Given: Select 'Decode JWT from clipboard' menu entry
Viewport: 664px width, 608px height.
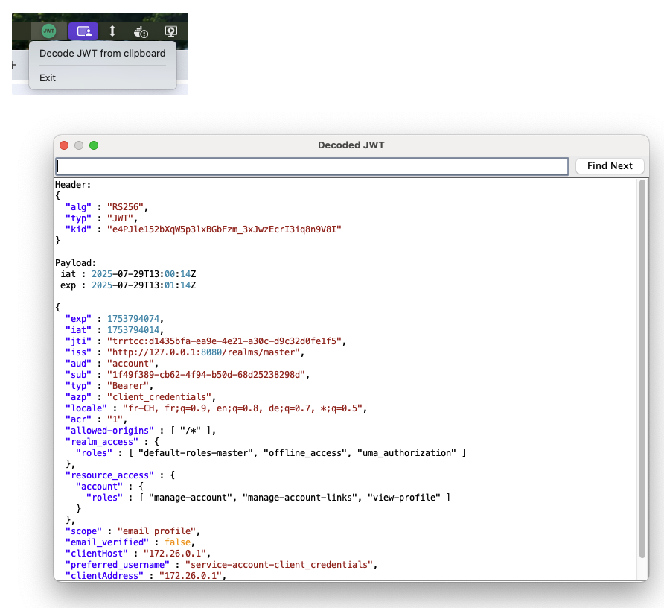Looking at the screenshot, I should pos(102,53).
